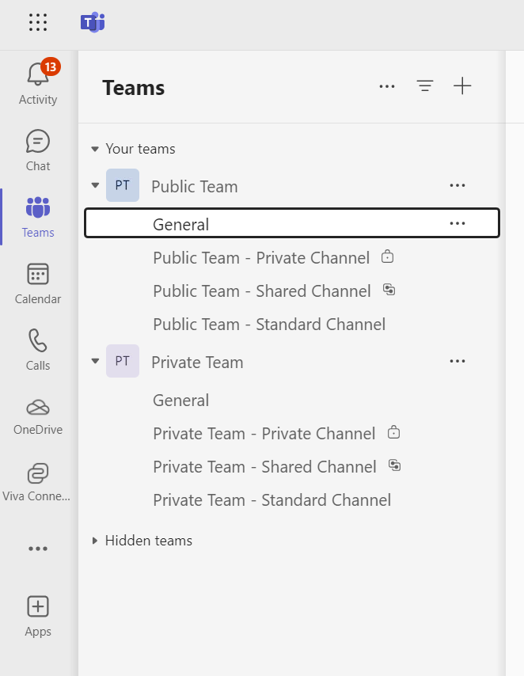Open more options beside the Teams heading
524x676 pixels.
tap(387, 86)
